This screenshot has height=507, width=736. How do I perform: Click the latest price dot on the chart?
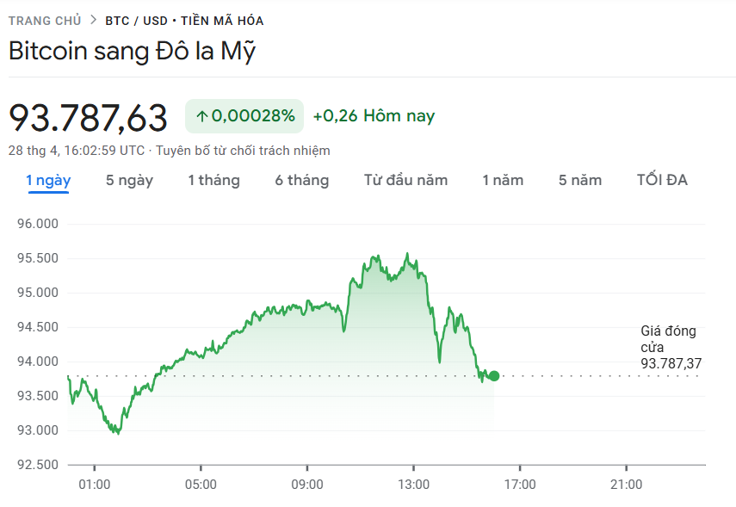[x=493, y=375]
